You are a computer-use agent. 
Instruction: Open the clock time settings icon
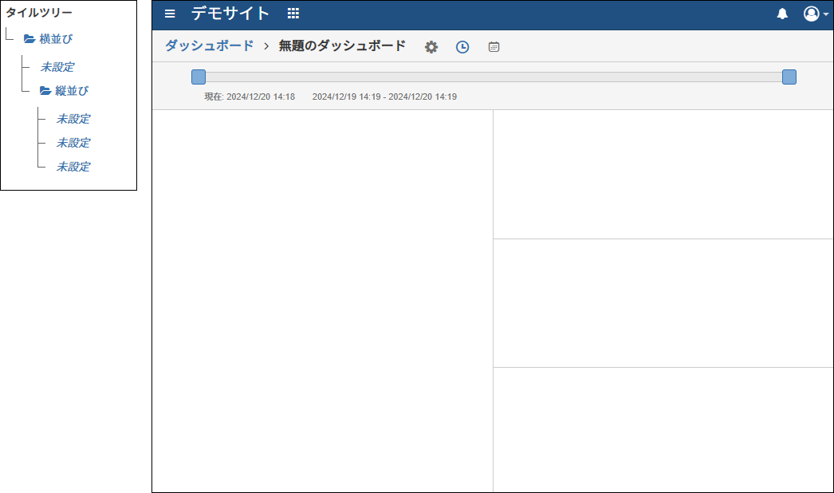pos(462,47)
